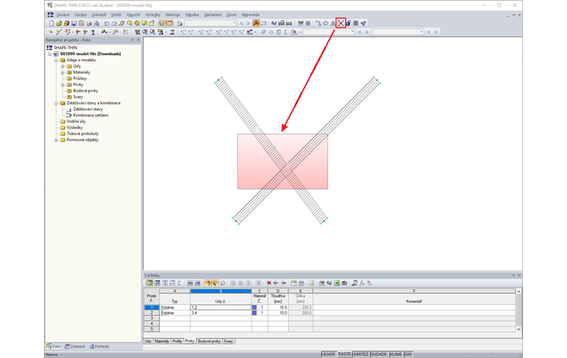Click blue material swatch in row 2
This screenshot has width=567, height=358.
(x=254, y=313)
